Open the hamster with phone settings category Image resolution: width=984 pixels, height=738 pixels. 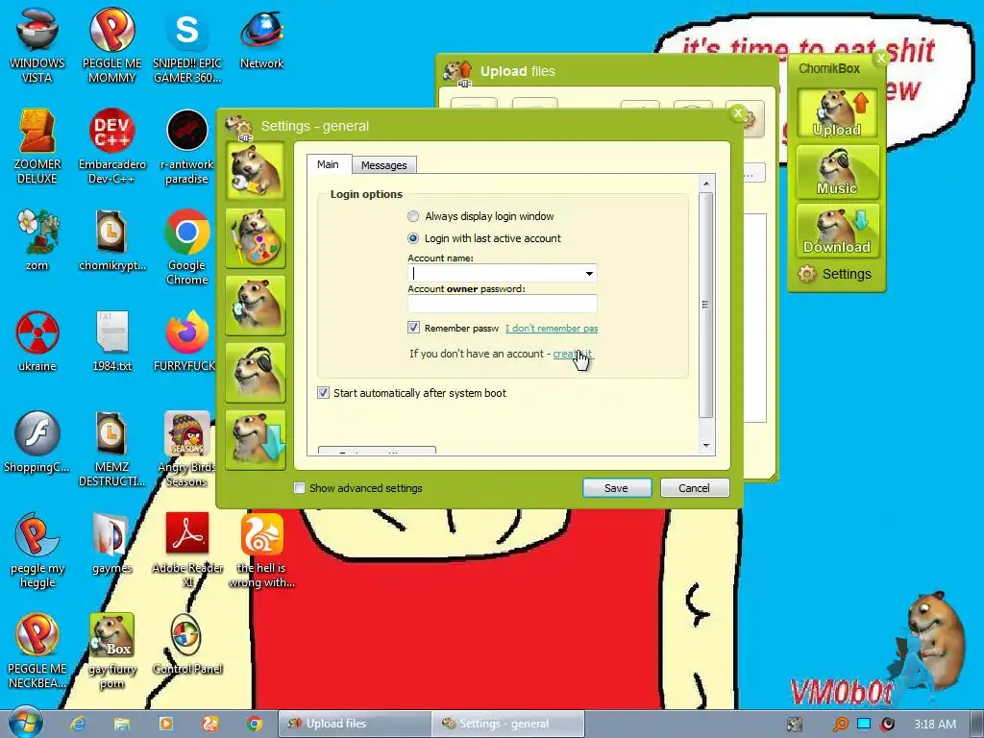(x=256, y=306)
